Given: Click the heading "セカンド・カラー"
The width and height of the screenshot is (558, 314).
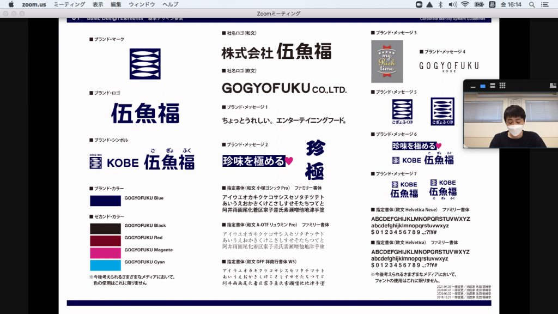Looking at the screenshot, I should point(107,216).
